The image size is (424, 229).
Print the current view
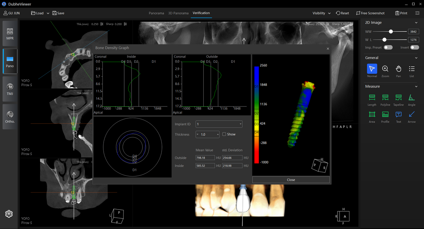[401, 13]
